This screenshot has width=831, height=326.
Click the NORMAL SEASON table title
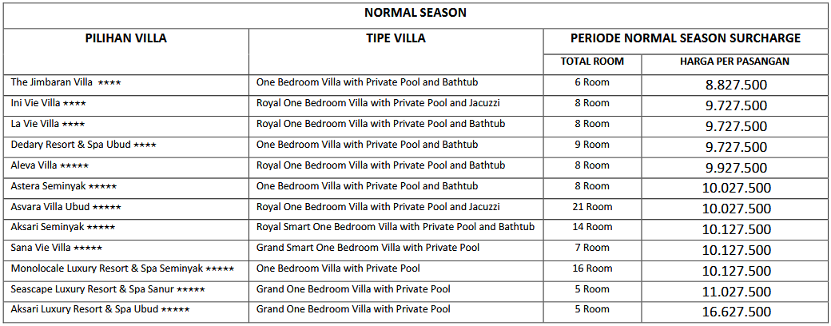point(415,13)
